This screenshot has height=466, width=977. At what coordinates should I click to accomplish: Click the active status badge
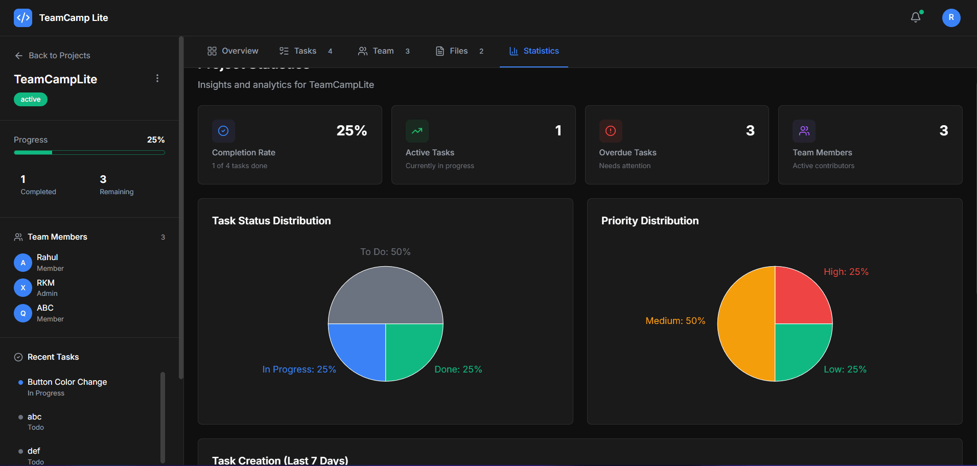pyautogui.click(x=31, y=99)
